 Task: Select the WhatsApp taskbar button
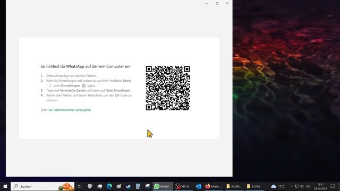pos(163,186)
